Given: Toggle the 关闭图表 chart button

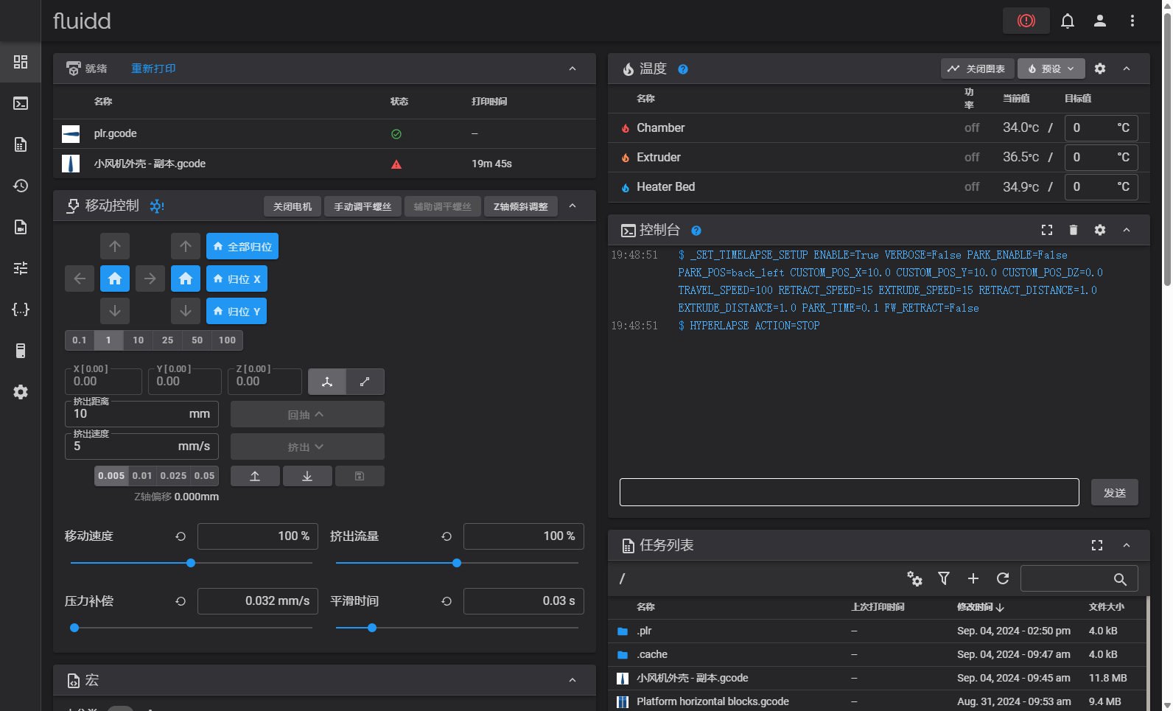Looking at the screenshot, I should pos(977,69).
